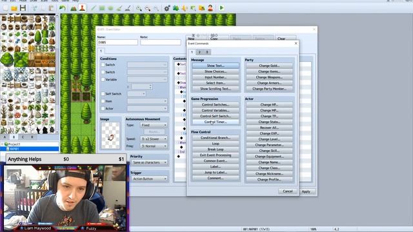Screen dimensions: 413x232
Task: Zoom out of the map
Action: click(x=148, y=8)
